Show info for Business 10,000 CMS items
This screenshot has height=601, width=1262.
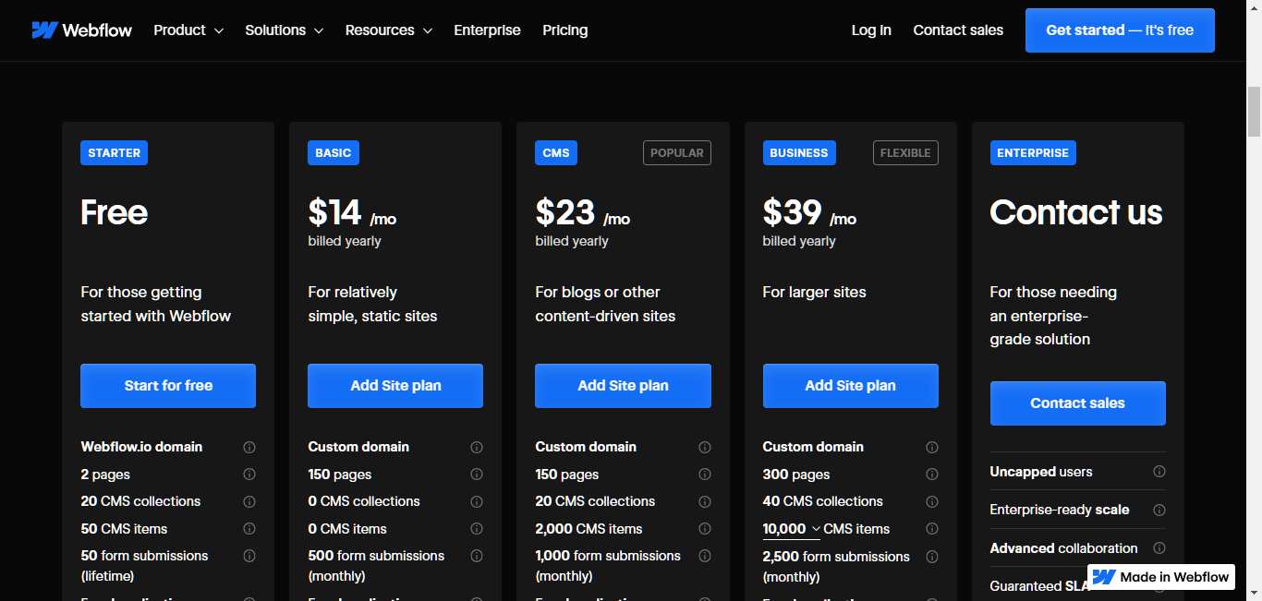[932, 529]
